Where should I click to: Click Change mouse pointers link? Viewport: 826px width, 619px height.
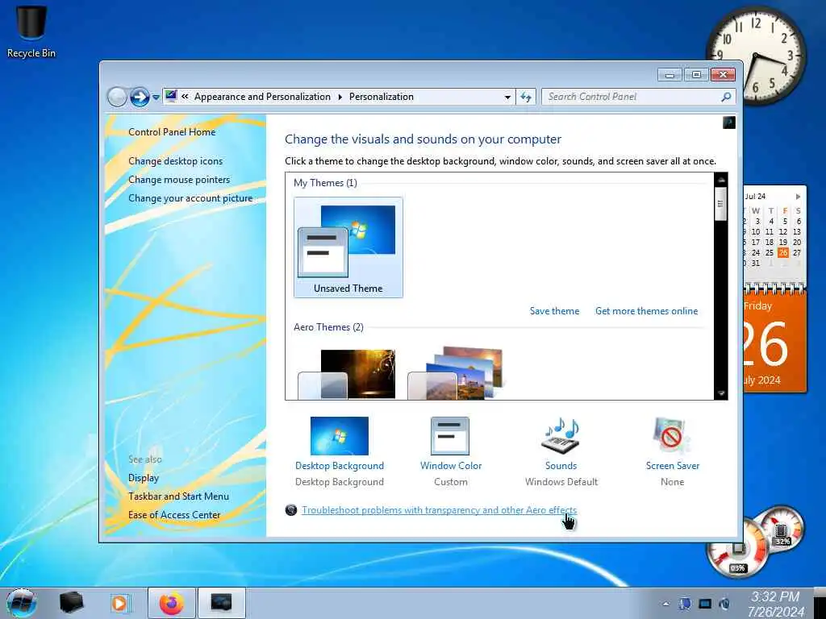click(179, 180)
